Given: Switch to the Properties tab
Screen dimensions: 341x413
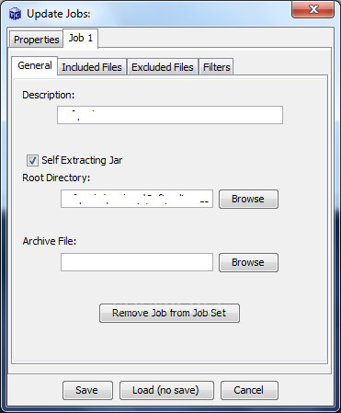Looking at the screenshot, I should coord(36,40).
